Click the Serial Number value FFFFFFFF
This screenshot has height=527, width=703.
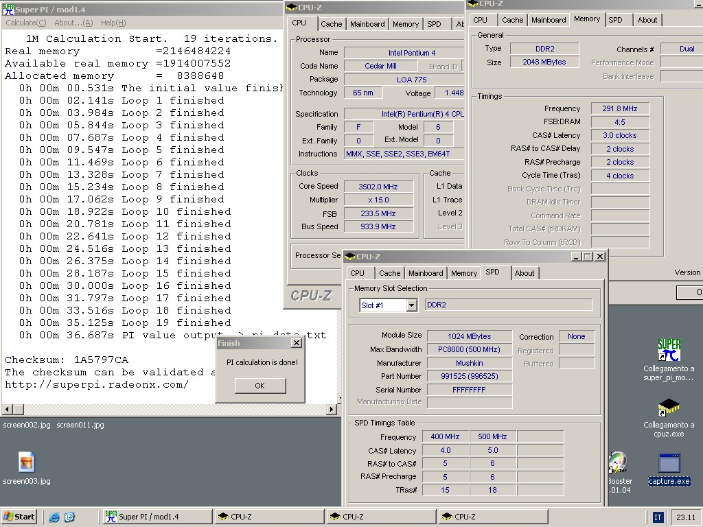coord(470,390)
